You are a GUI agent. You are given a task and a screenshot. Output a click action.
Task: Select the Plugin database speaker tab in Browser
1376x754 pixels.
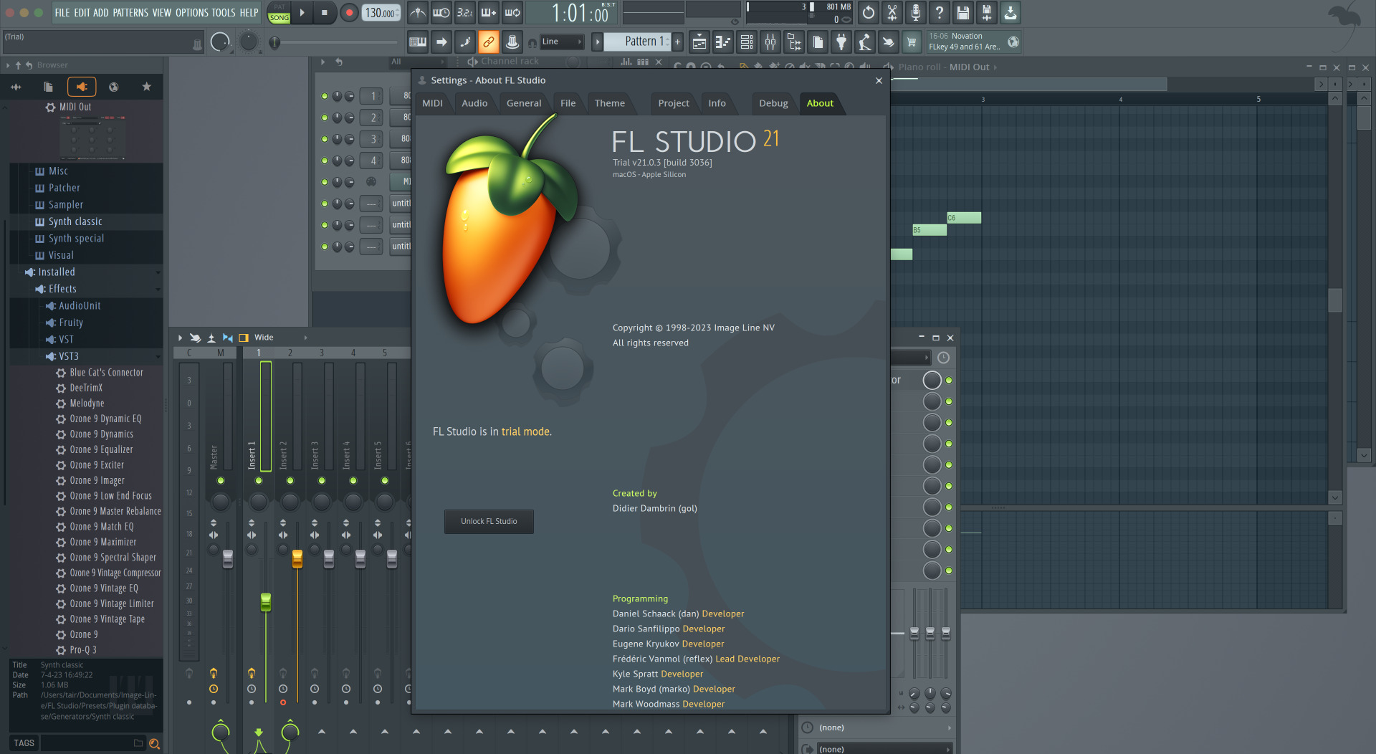click(81, 87)
